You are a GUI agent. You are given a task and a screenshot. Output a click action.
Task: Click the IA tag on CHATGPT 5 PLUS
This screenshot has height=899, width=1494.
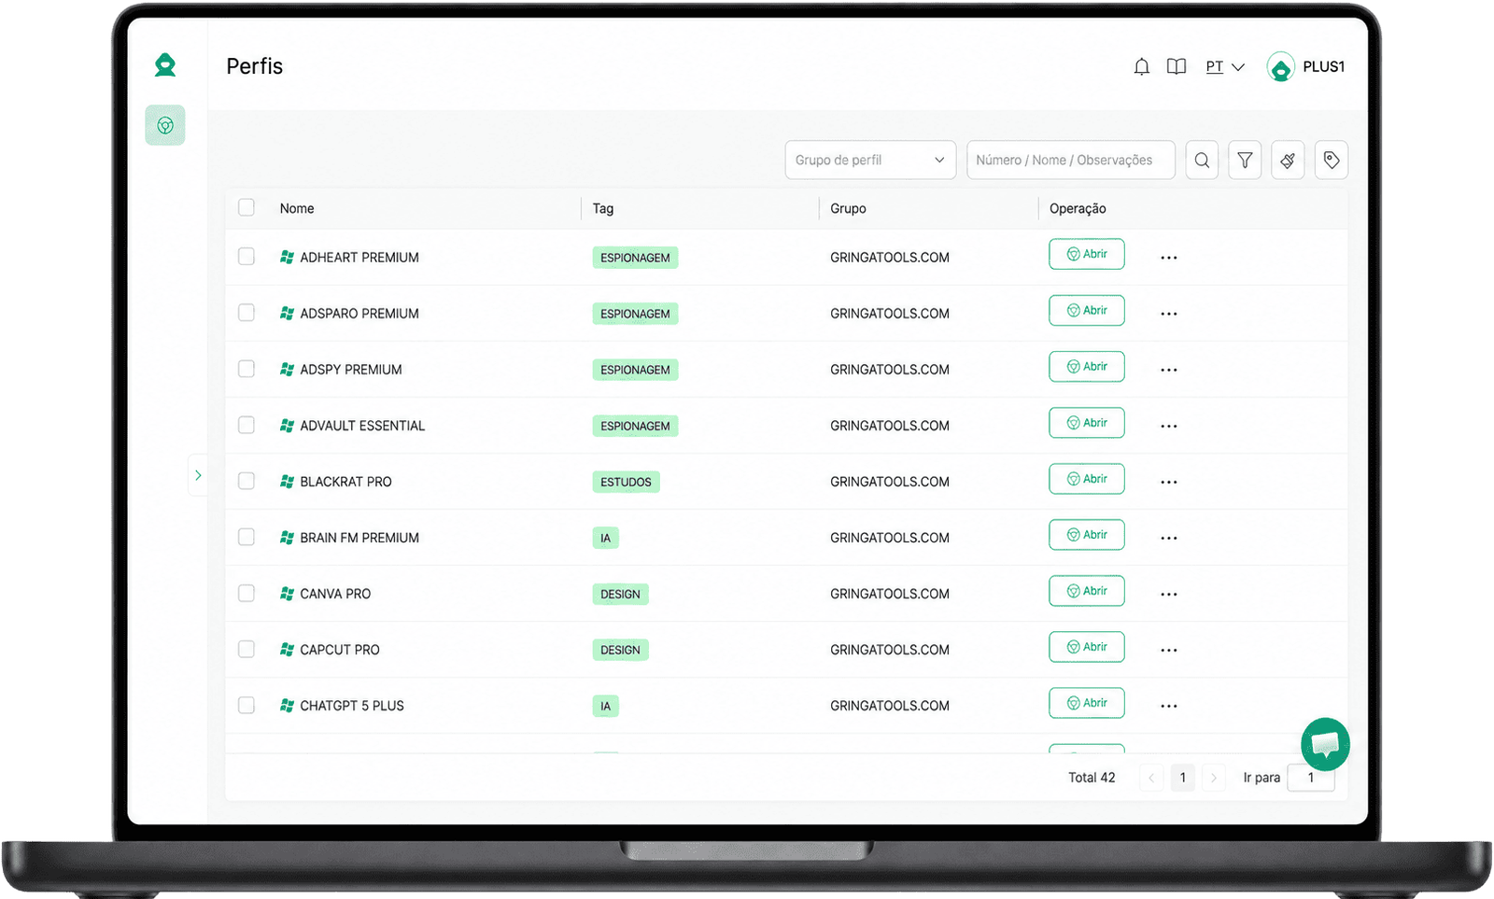pyautogui.click(x=605, y=706)
